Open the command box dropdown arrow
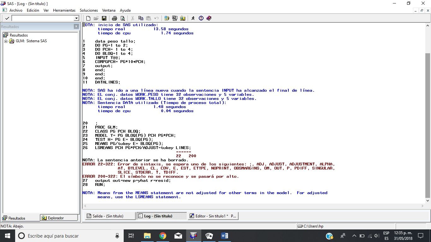Screen dimensions: 431x242 (76, 18)
